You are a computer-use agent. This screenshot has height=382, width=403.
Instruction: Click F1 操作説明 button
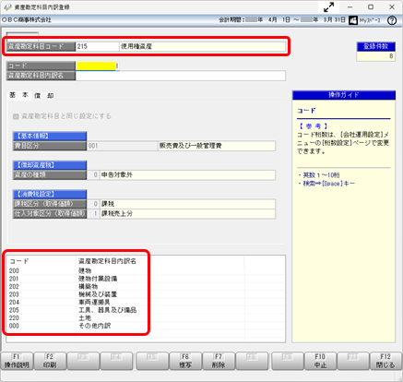[x=17, y=361]
